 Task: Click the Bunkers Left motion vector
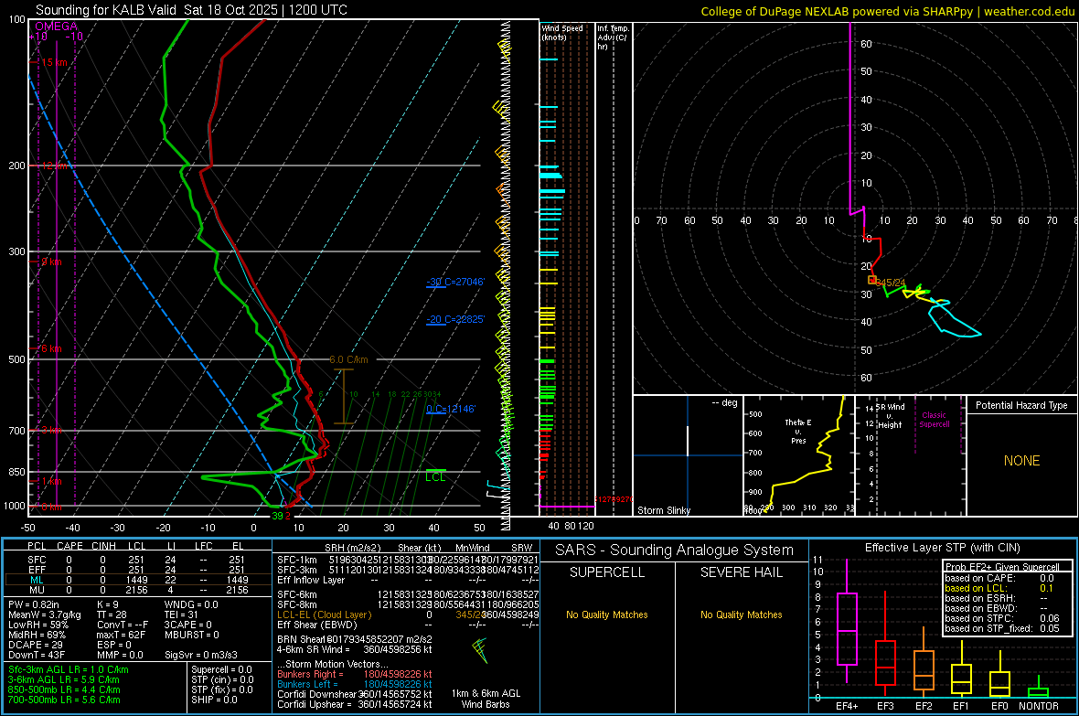tap(355, 684)
